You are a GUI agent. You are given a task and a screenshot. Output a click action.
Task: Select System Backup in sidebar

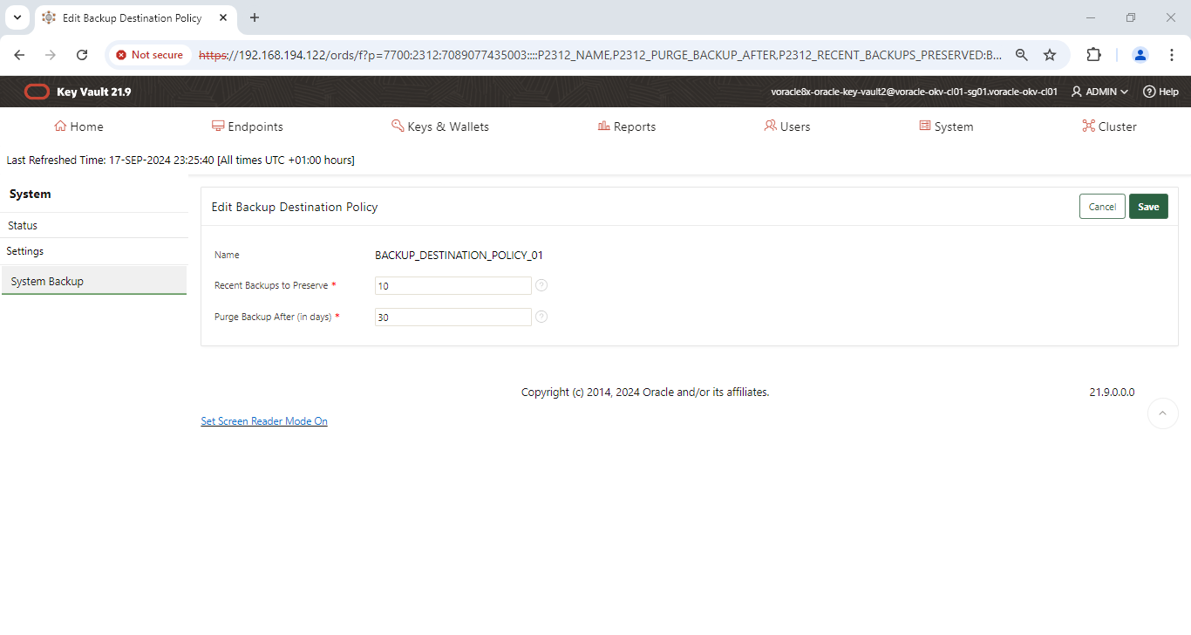click(x=94, y=281)
